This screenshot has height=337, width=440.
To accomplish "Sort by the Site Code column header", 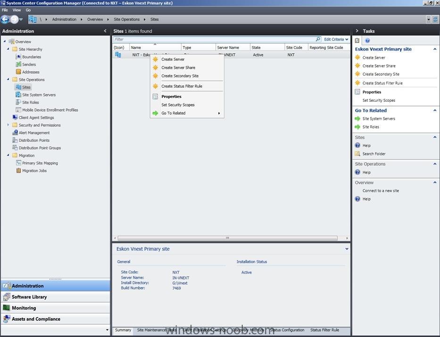I will pos(296,48).
